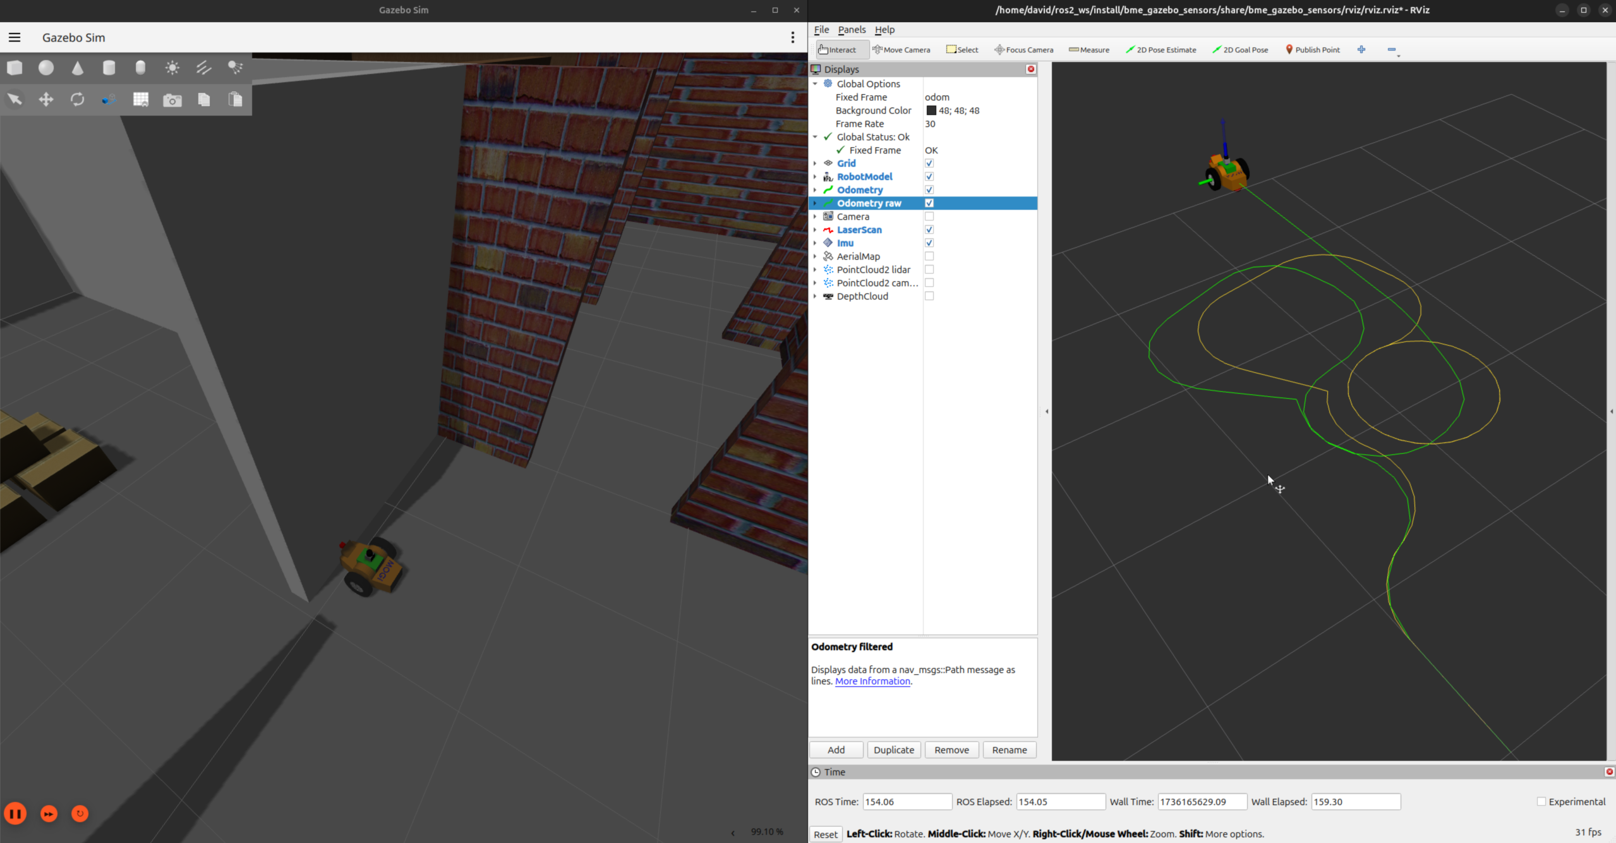The image size is (1616, 843).
Task: Uncheck the Grid display checkbox
Action: pos(929,164)
